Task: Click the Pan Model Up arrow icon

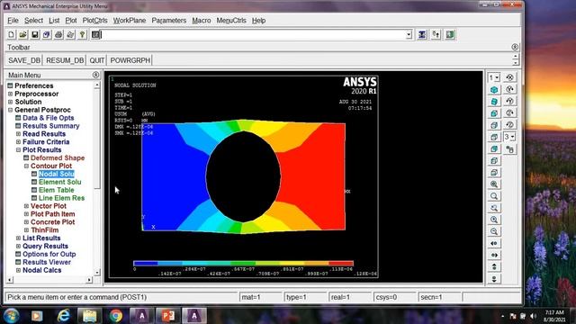Action: (x=494, y=266)
